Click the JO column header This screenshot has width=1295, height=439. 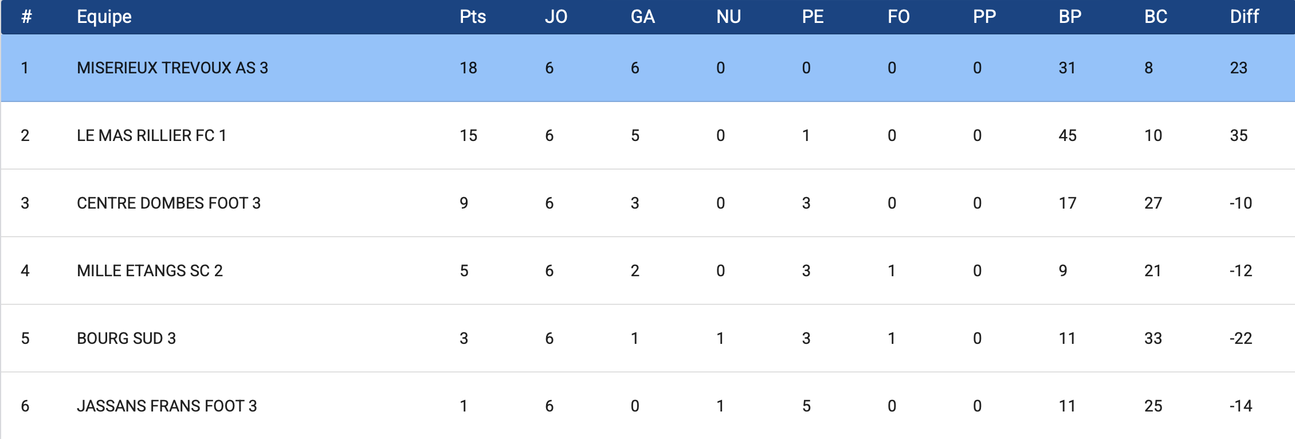556,17
